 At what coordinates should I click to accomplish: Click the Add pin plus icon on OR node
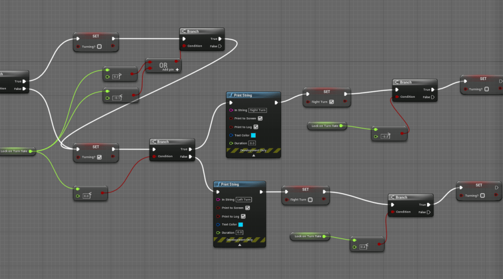click(177, 70)
